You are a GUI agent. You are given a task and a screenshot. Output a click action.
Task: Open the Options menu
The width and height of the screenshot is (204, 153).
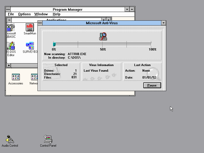point(24,14)
